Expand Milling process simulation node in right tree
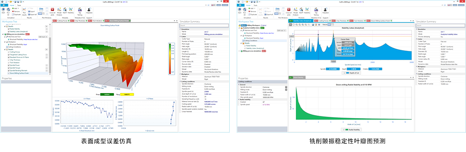 tap(239, 51)
